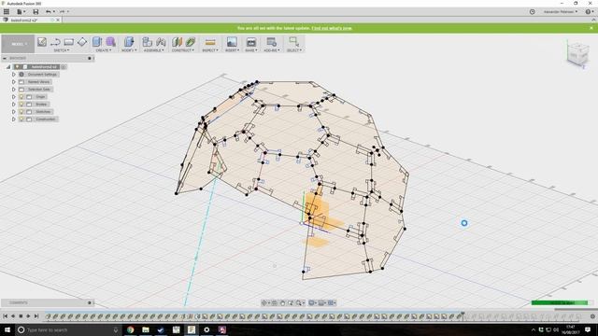Viewport: 598px width, 336px height.
Task: Collapse the root component tree
Action: pyautogui.click(x=8, y=67)
